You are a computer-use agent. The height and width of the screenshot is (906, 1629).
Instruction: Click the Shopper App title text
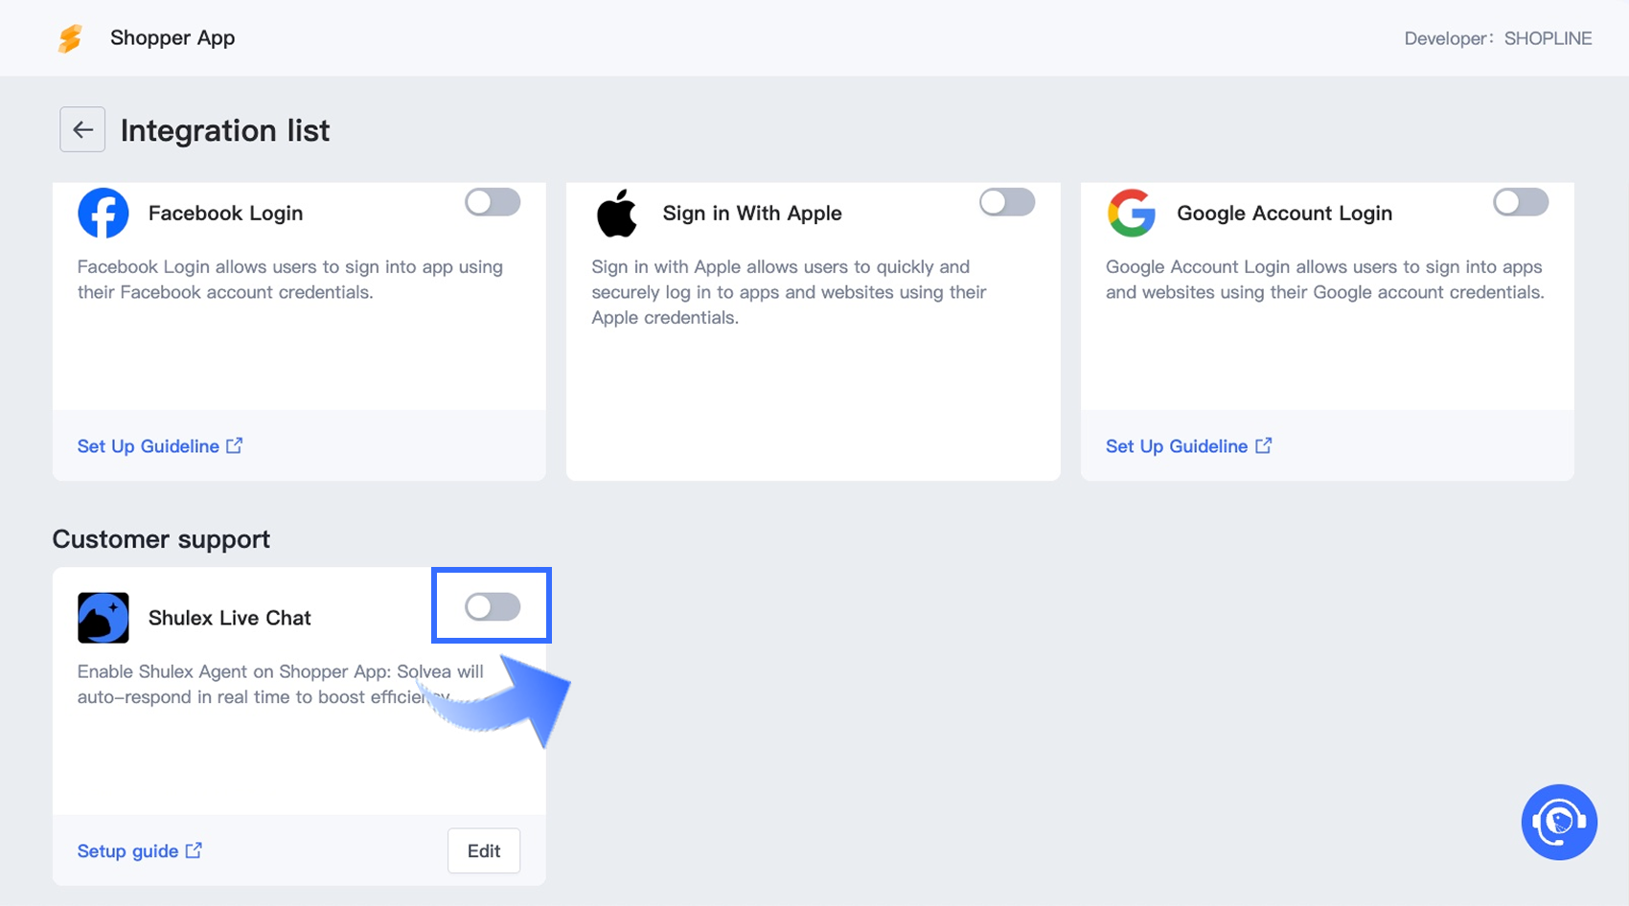click(172, 38)
